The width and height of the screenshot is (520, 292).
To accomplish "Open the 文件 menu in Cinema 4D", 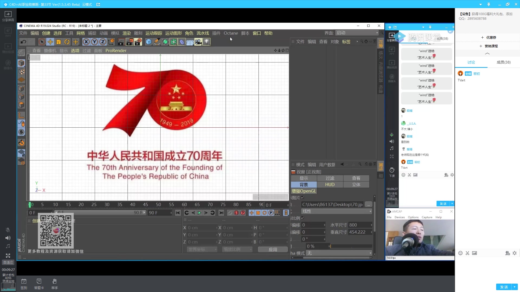I will click(23, 33).
